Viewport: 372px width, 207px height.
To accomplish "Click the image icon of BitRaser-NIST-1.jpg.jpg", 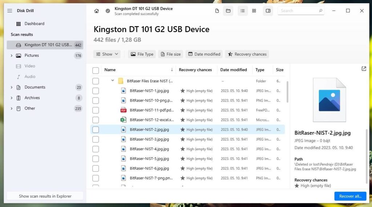I will [124, 91].
